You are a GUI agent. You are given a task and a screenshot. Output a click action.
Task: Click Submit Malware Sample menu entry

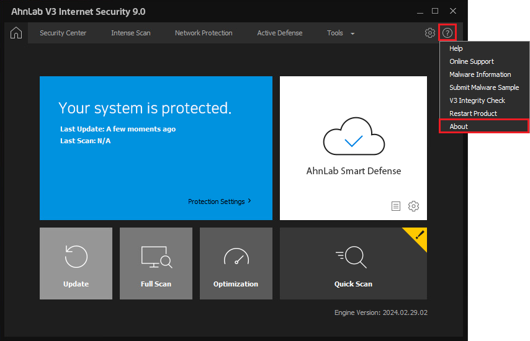484,87
